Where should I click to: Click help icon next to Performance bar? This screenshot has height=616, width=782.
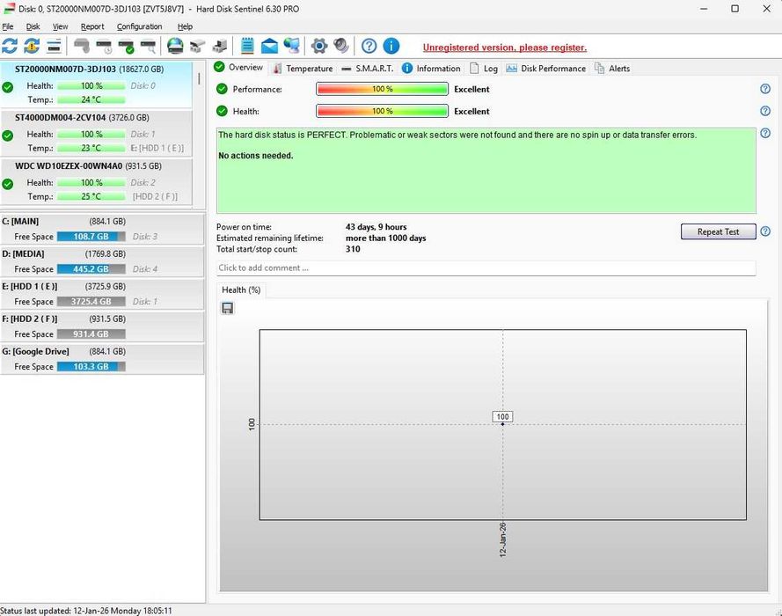pos(765,89)
